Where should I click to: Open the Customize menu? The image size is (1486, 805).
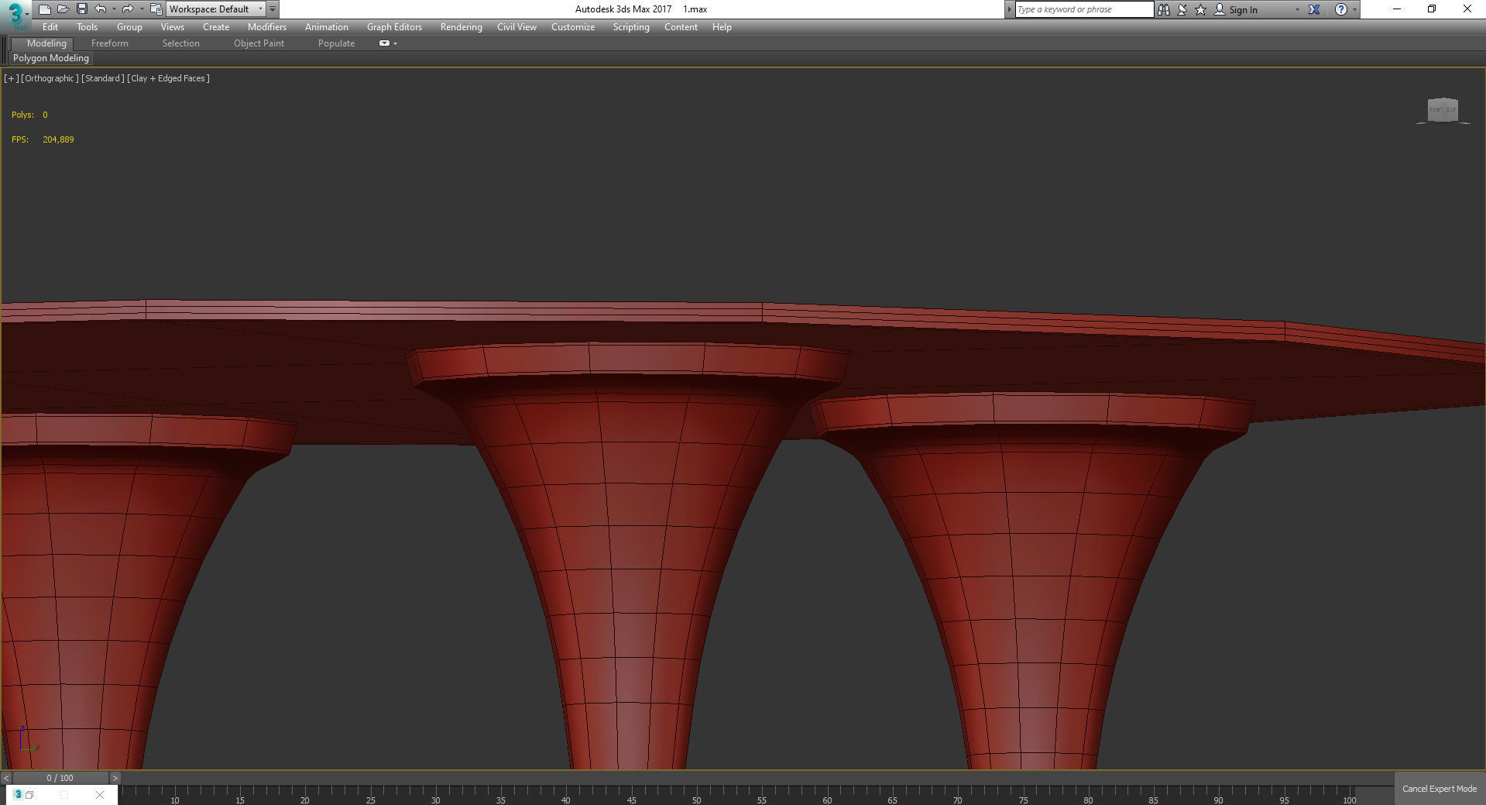pos(573,27)
